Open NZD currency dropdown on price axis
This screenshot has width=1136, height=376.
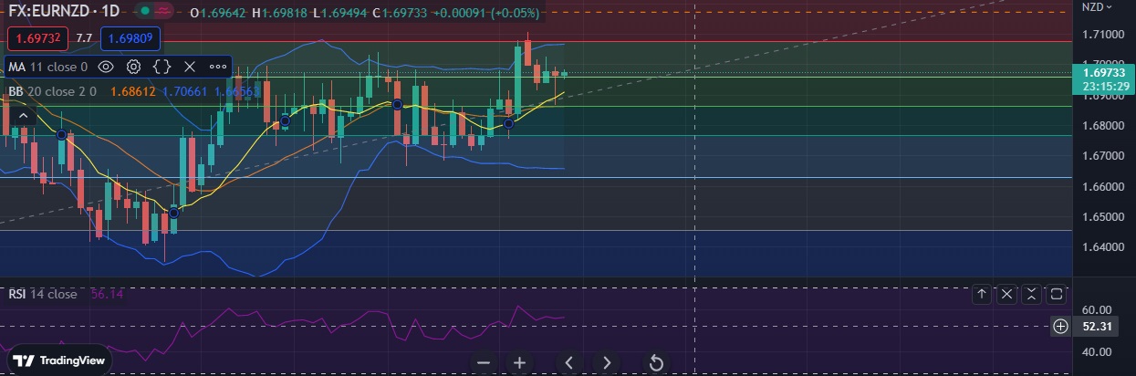tap(1096, 7)
